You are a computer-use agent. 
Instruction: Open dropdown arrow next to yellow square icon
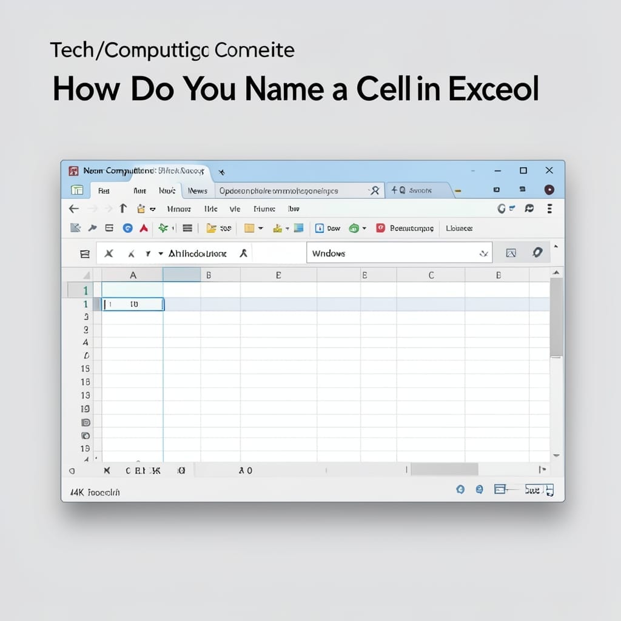260,228
